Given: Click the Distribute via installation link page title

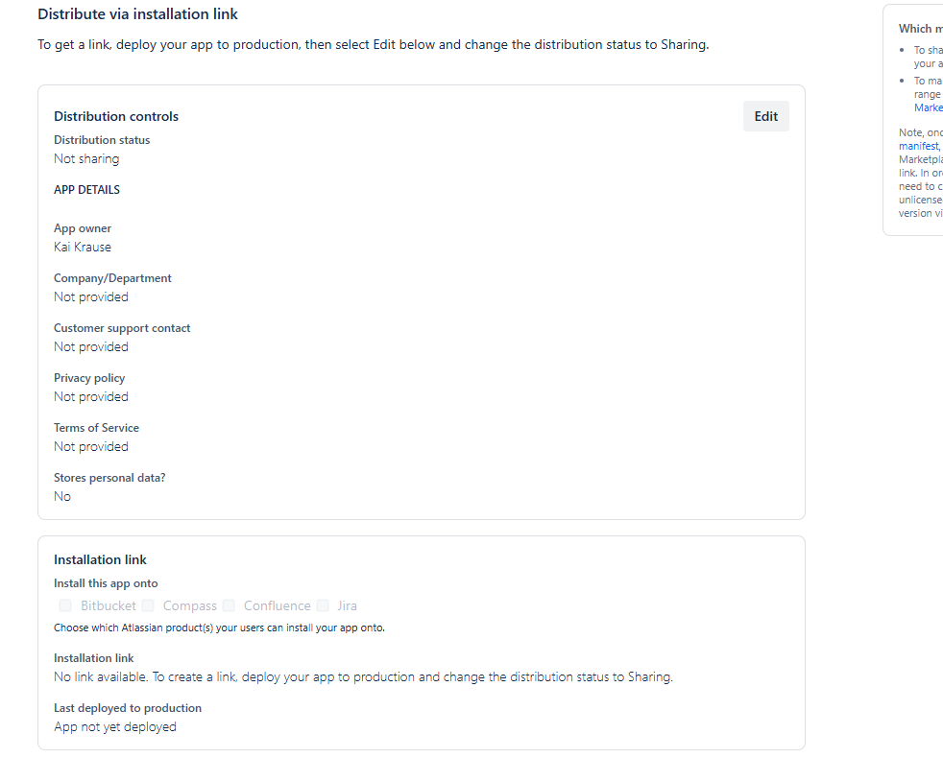Looking at the screenshot, I should coord(137,13).
